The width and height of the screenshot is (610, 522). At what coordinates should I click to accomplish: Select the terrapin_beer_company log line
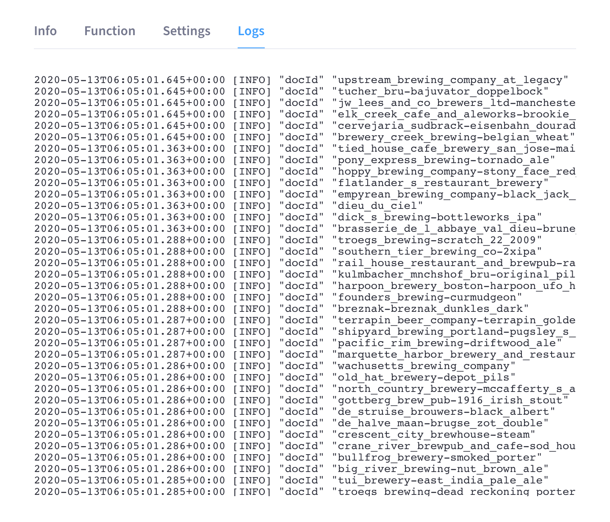point(305,320)
